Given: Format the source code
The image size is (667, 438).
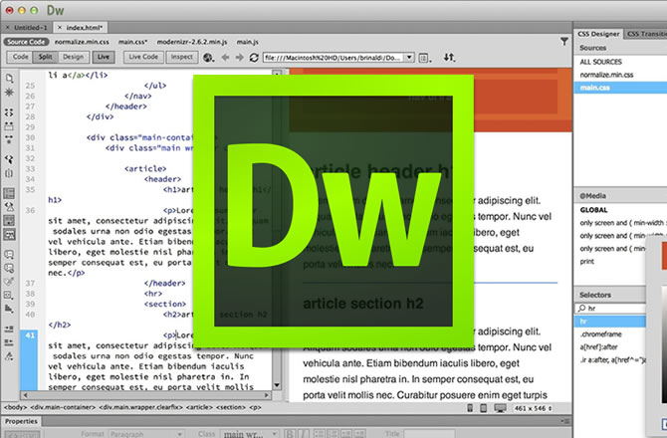Looking at the screenshot, I should [x=9, y=356].
